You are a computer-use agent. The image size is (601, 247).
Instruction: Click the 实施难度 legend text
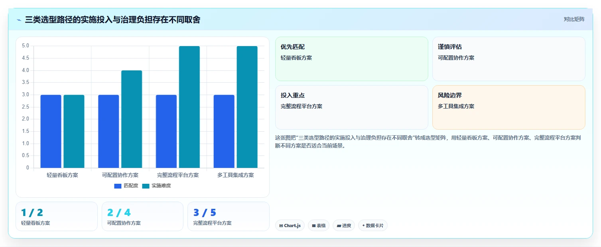161,186
